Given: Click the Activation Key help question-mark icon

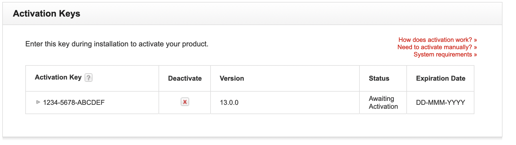Looking at the screenshot, I should click(89, 78).
